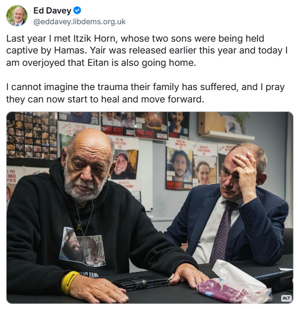Click the yellow wristband in the photo
The width and height of the screenshot is (298, 309).
tap(69, 282)
